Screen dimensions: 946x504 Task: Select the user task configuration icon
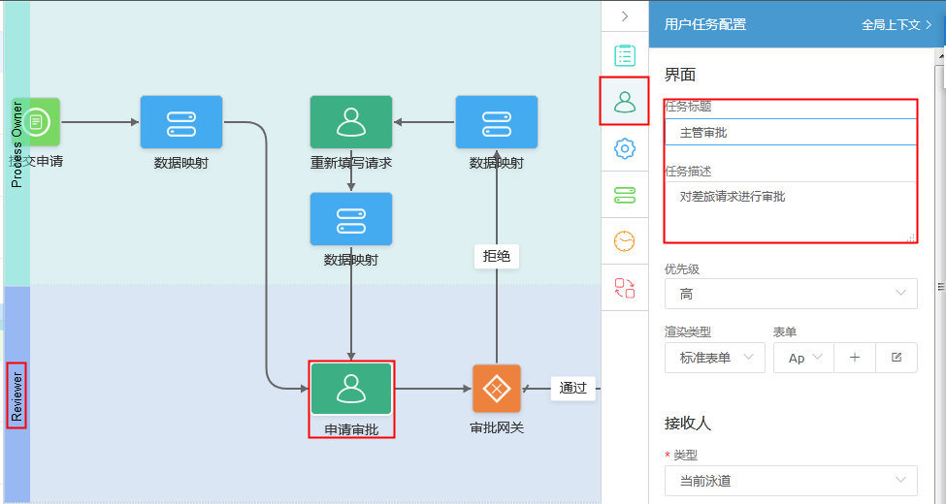(625, 101)
